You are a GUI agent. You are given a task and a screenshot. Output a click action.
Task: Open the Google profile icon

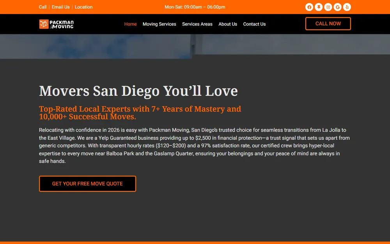[x=337, y=7]
